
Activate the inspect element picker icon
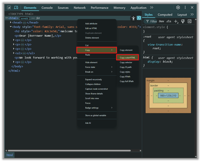[9, 8]
